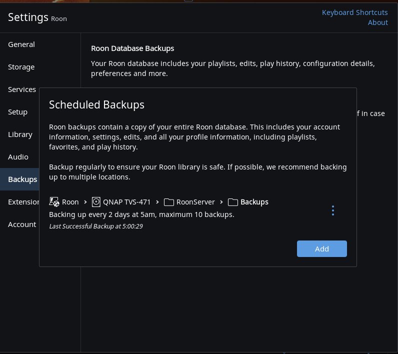
Task: Expand chevron after RoonServer
Action: [x=221, y=202]
